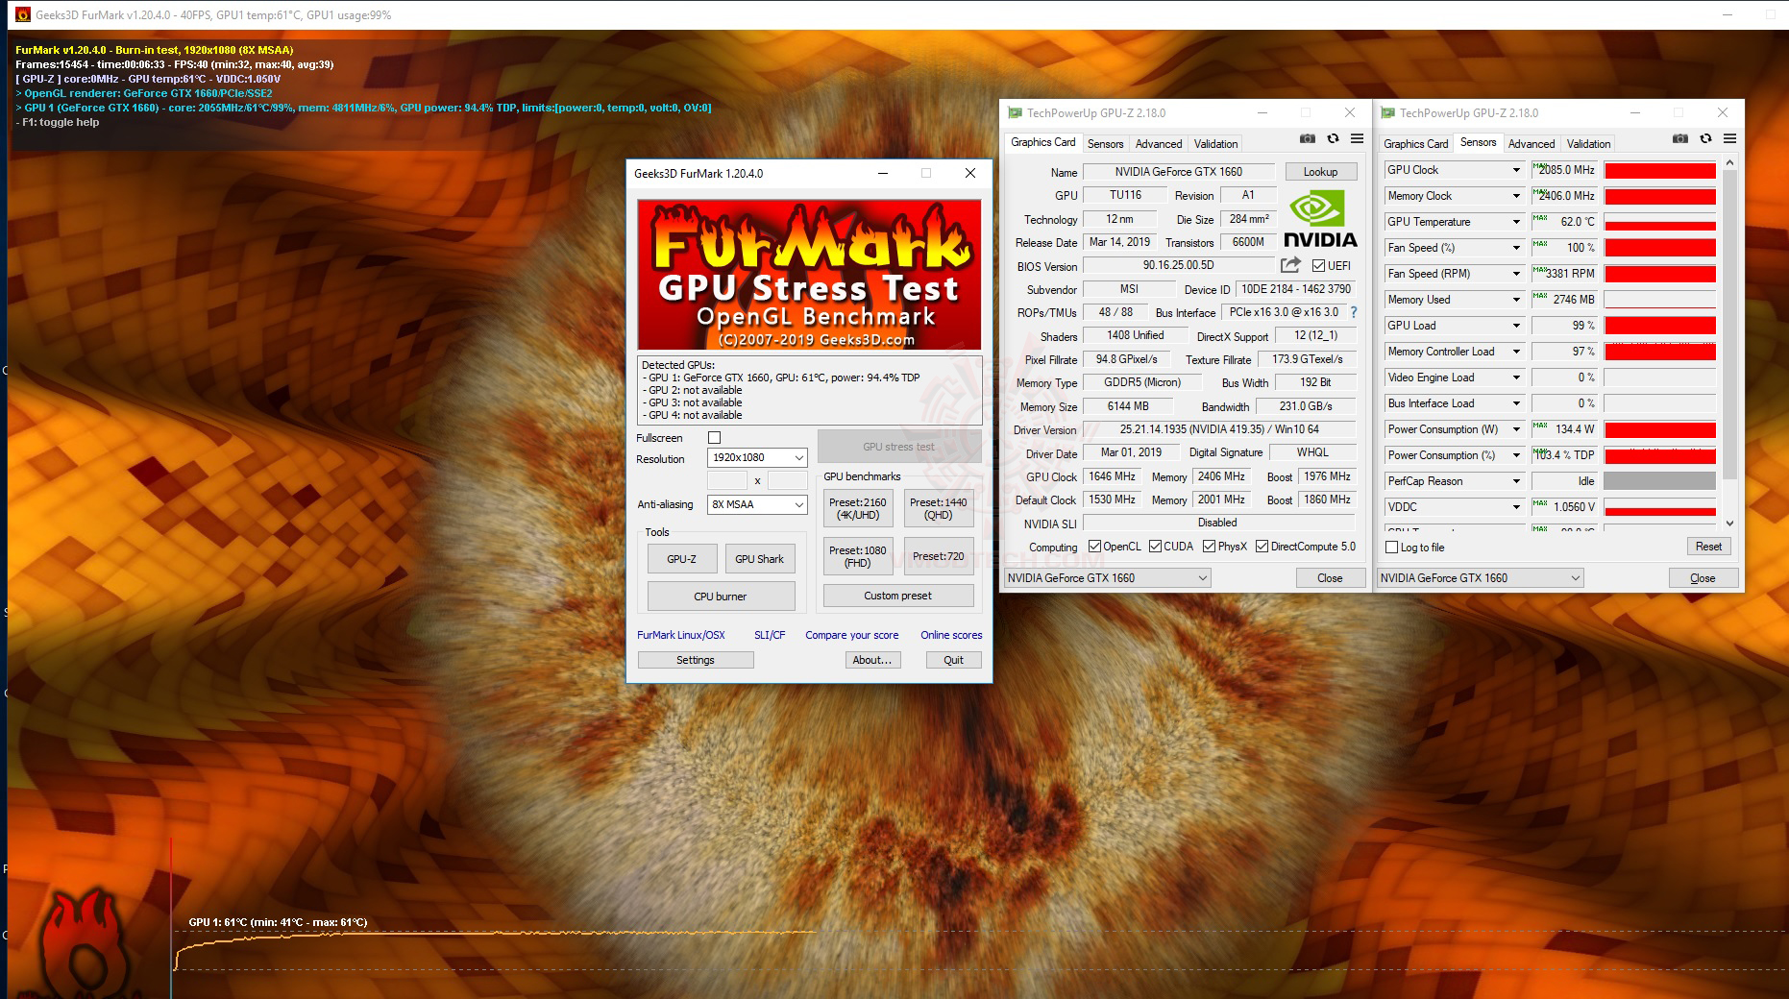The height and width of the screenshot is (999, 1789).
Task: Open the SLI/CF link
Action: click(770, 635)
